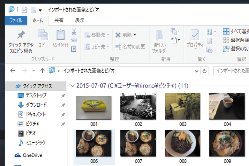Click the Cut scissors icon
249x166 pixels.
(73, 32)
